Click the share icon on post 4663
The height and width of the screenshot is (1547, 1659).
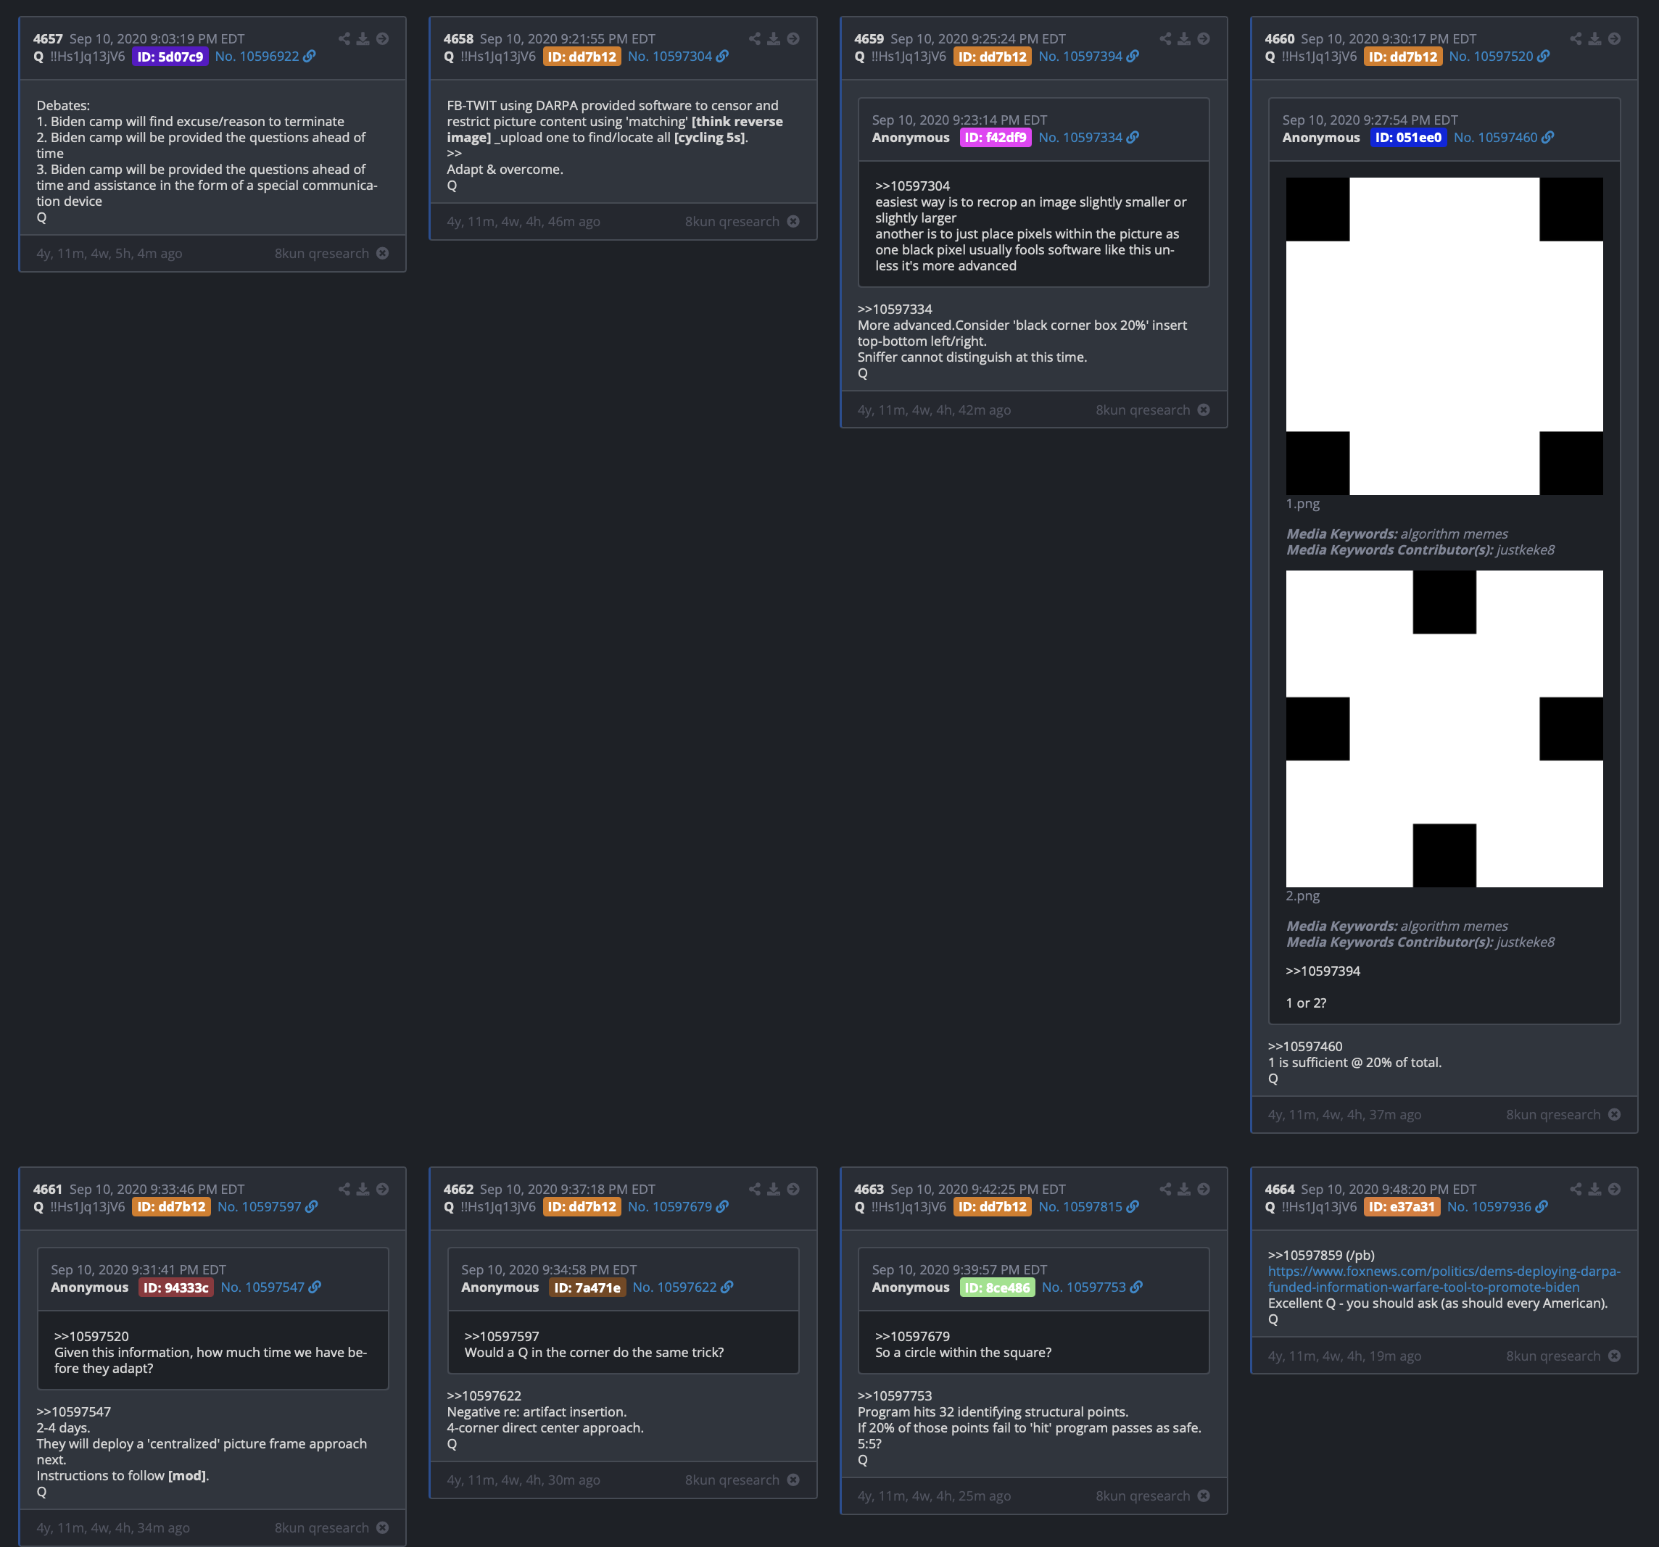coord(1165,1189)
